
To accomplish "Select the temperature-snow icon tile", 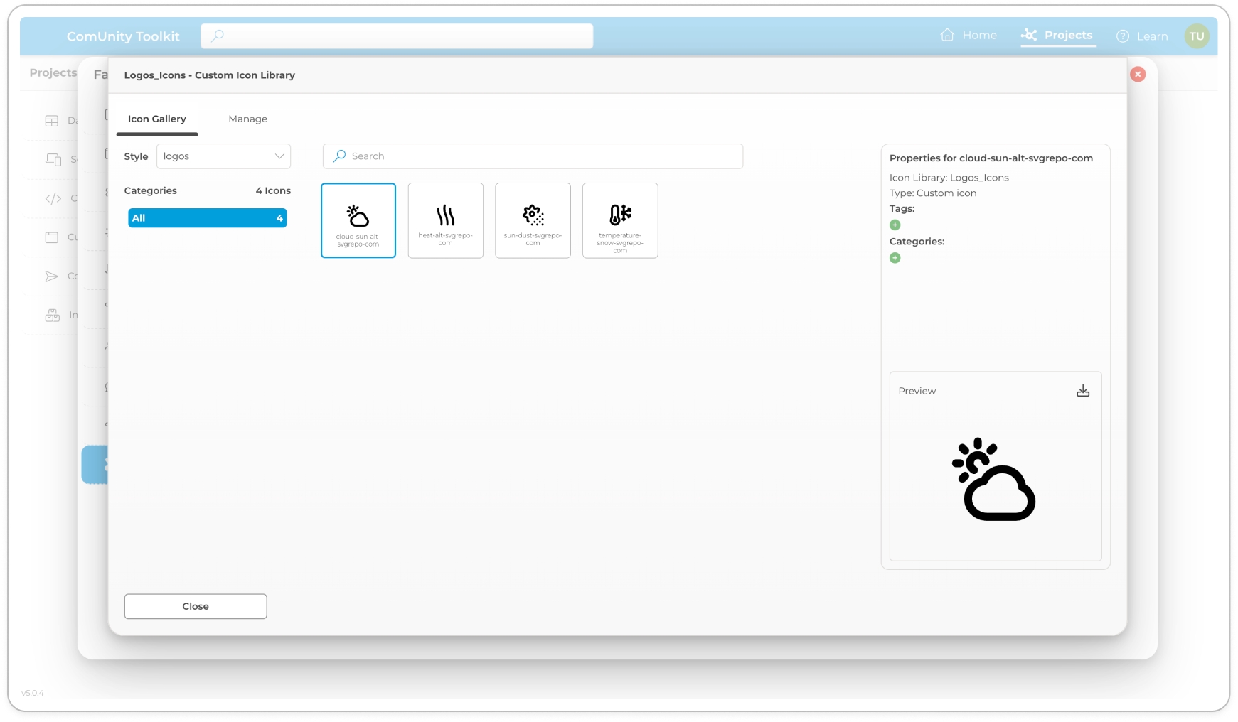I will click(x=619, y=220).
